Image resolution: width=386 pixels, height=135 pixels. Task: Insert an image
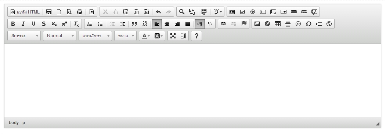coord(257,24)
